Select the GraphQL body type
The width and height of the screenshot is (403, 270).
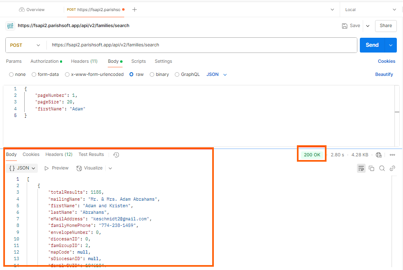coord(188,74)
